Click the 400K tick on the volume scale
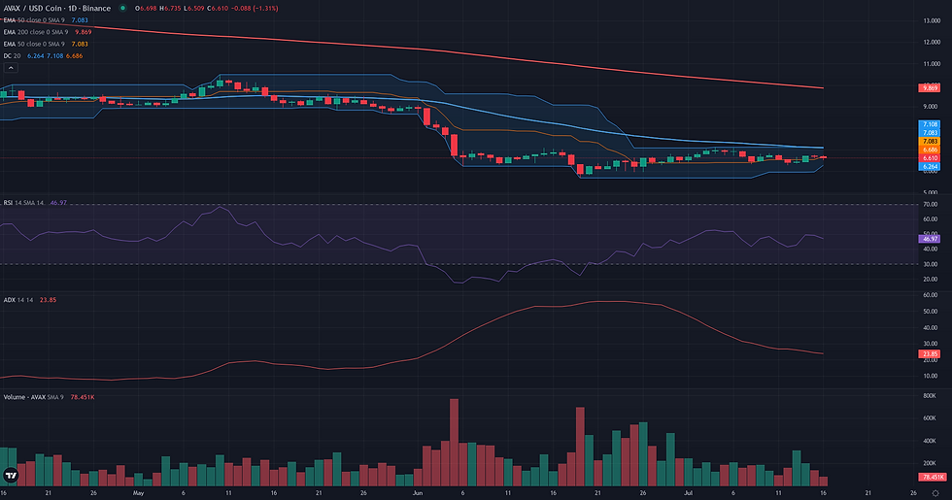The width and height of the screenshot is (952, 500). [929, 441]
